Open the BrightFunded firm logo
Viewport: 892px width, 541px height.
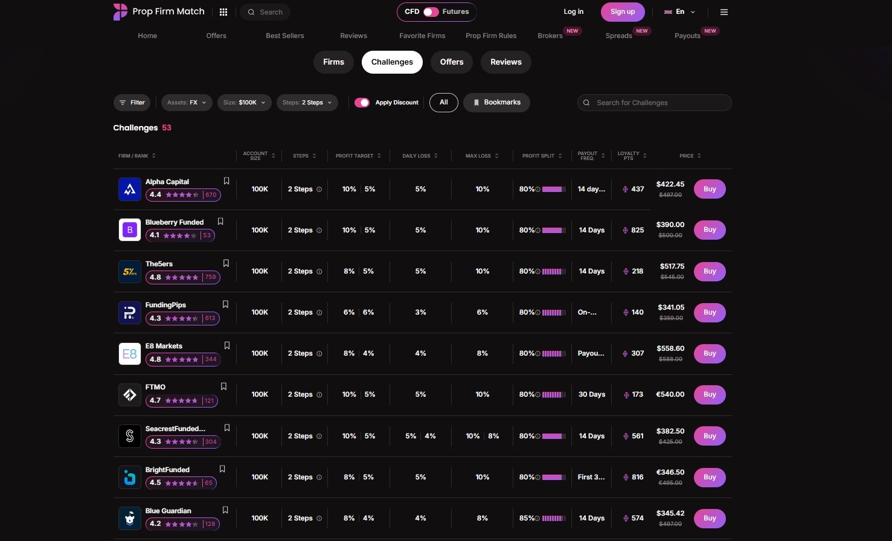point(130,477)
